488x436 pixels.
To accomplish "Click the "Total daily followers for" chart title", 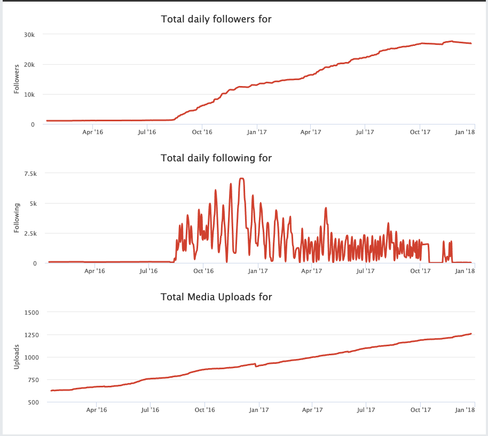I will pyautogui.click(x=216, y=19).
